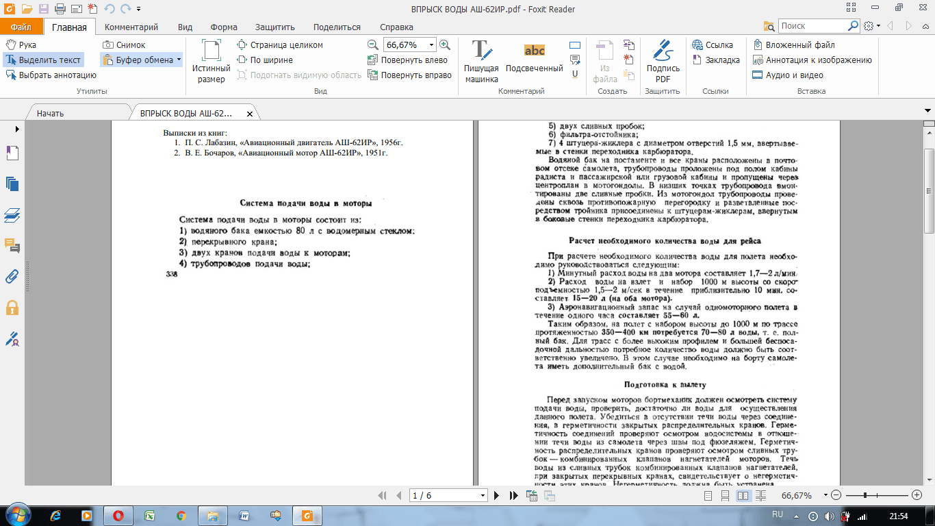Switch to the Форма ribbon tab

tap(224, 27)
